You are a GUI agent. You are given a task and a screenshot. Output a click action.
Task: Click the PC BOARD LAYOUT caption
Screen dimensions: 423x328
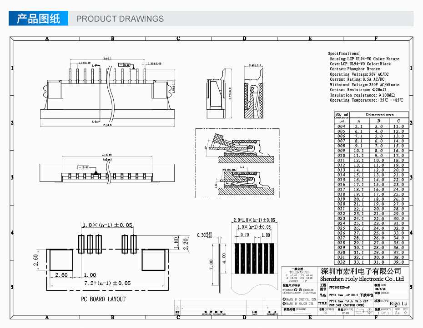pos(103,299)
